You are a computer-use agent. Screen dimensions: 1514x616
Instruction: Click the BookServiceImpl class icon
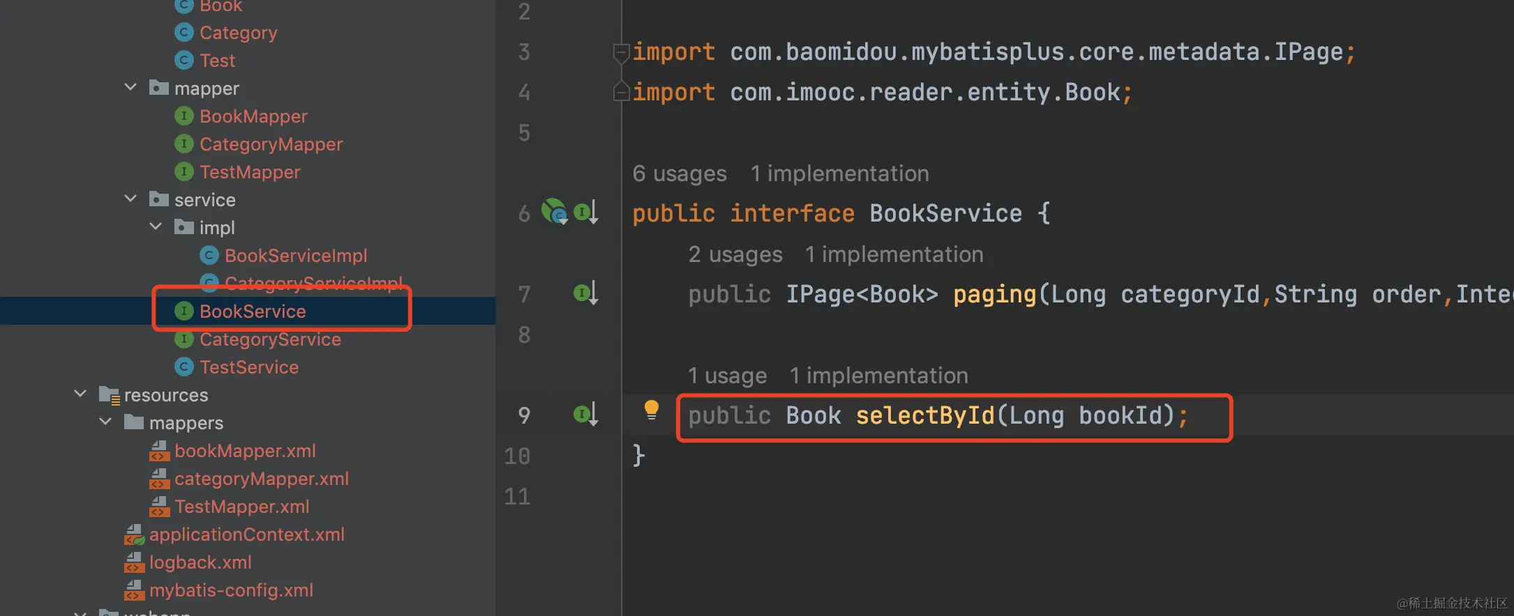pos(209,255)
